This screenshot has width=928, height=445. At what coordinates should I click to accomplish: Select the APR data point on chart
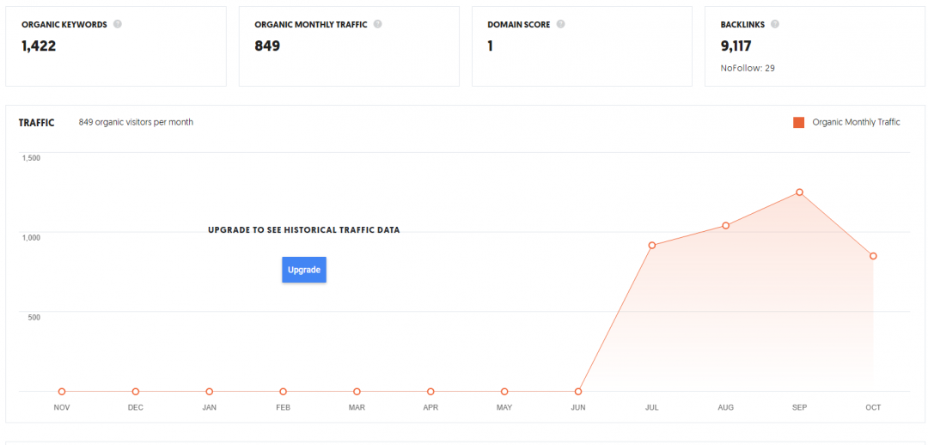(430, 392)
